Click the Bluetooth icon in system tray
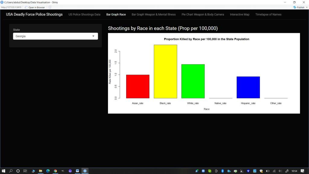 click(x=222, y=171)
